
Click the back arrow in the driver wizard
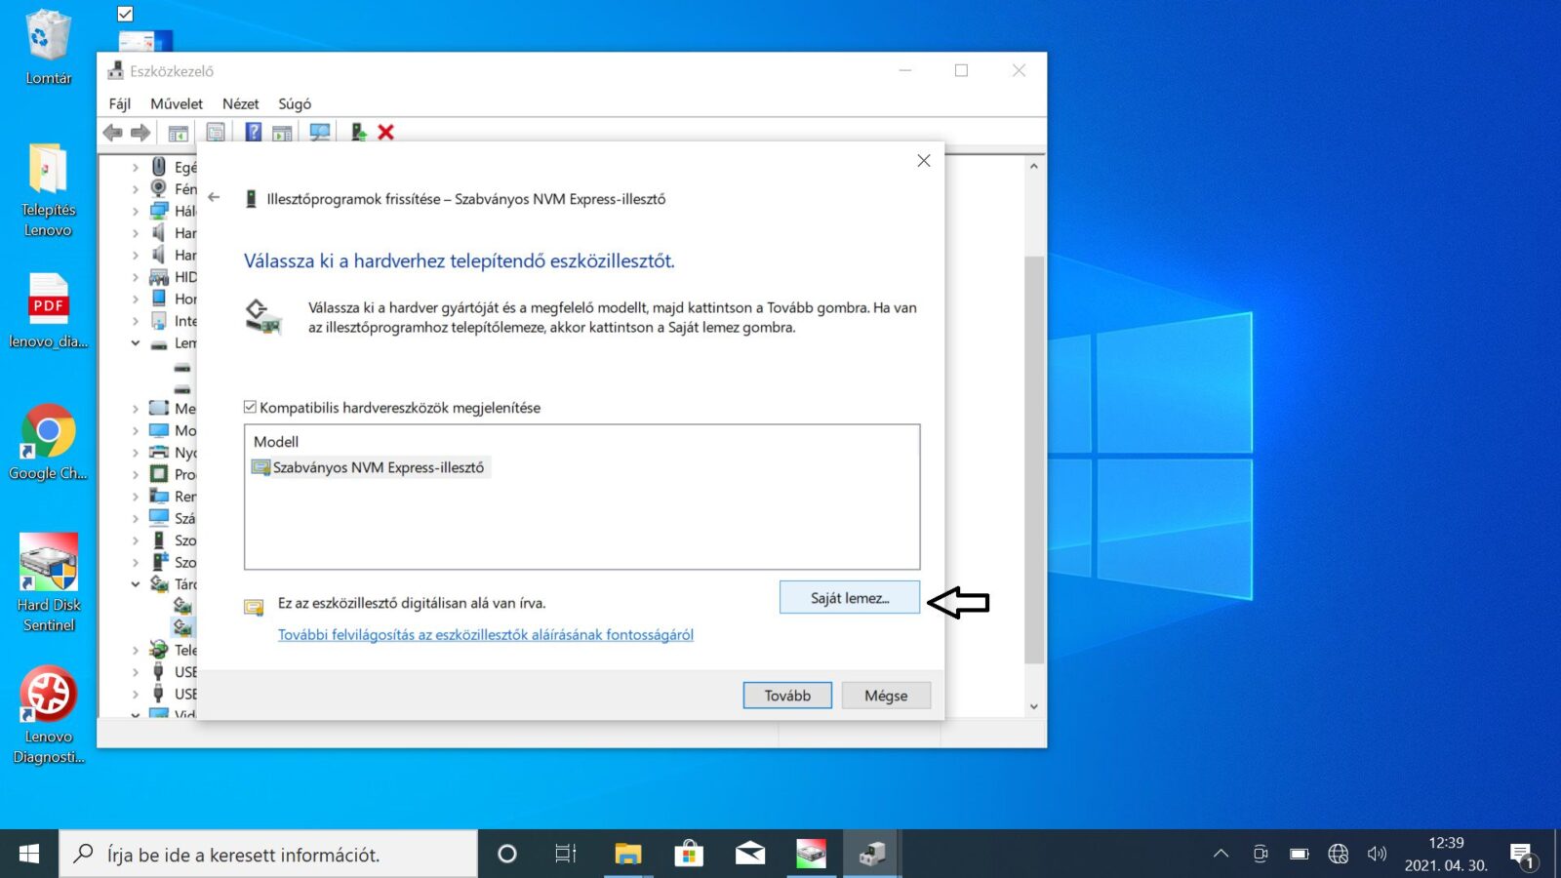[x=214, y=198]
